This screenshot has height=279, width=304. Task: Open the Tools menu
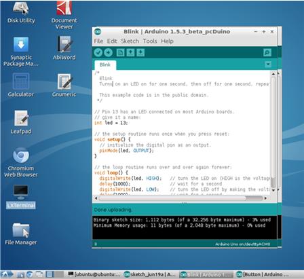(150, 41)
